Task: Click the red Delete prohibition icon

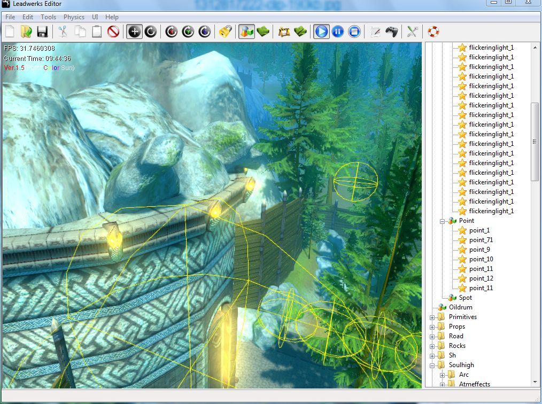Action: [x=113, y=32]
